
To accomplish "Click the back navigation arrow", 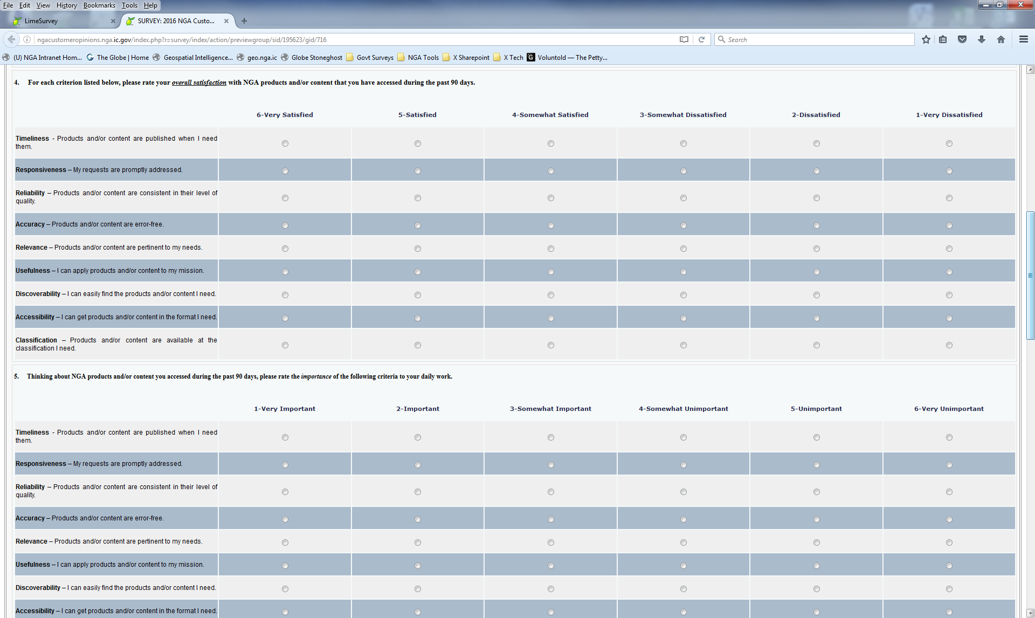I will click(x=11, y=39).
